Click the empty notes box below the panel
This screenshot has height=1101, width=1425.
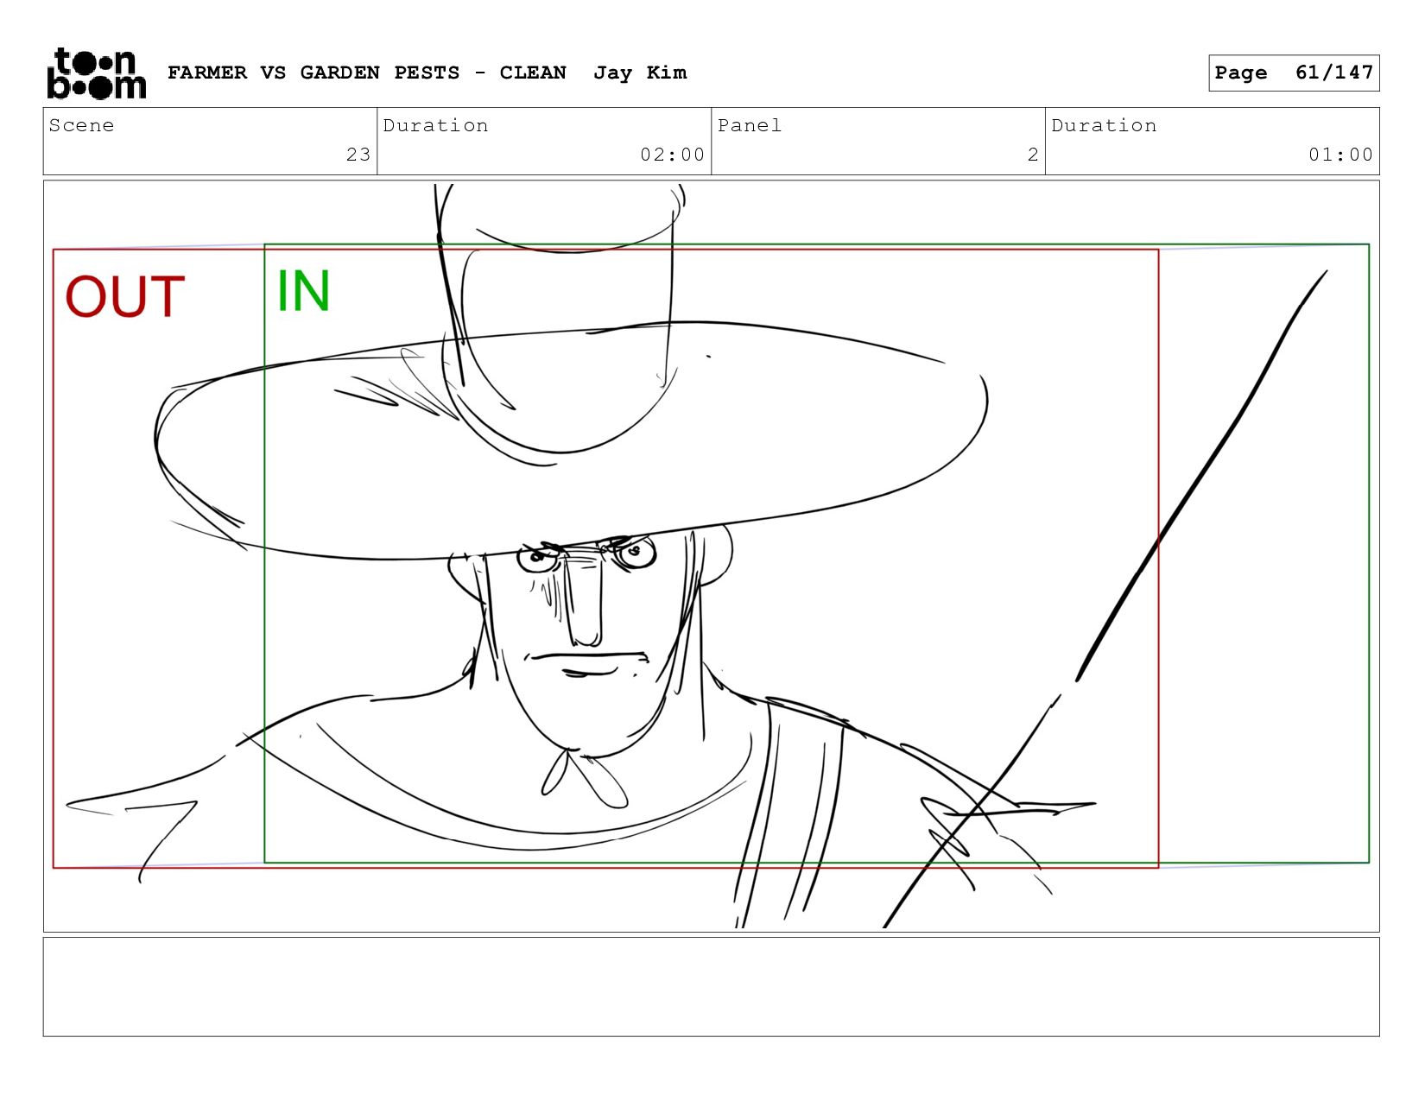[x=711, y=986]
